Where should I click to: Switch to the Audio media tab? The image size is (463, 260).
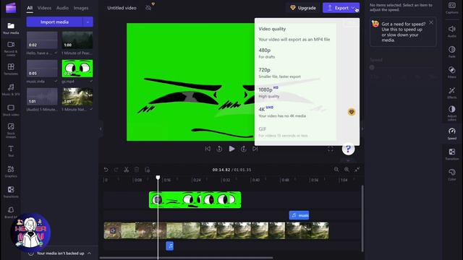[x=63, y=8]
